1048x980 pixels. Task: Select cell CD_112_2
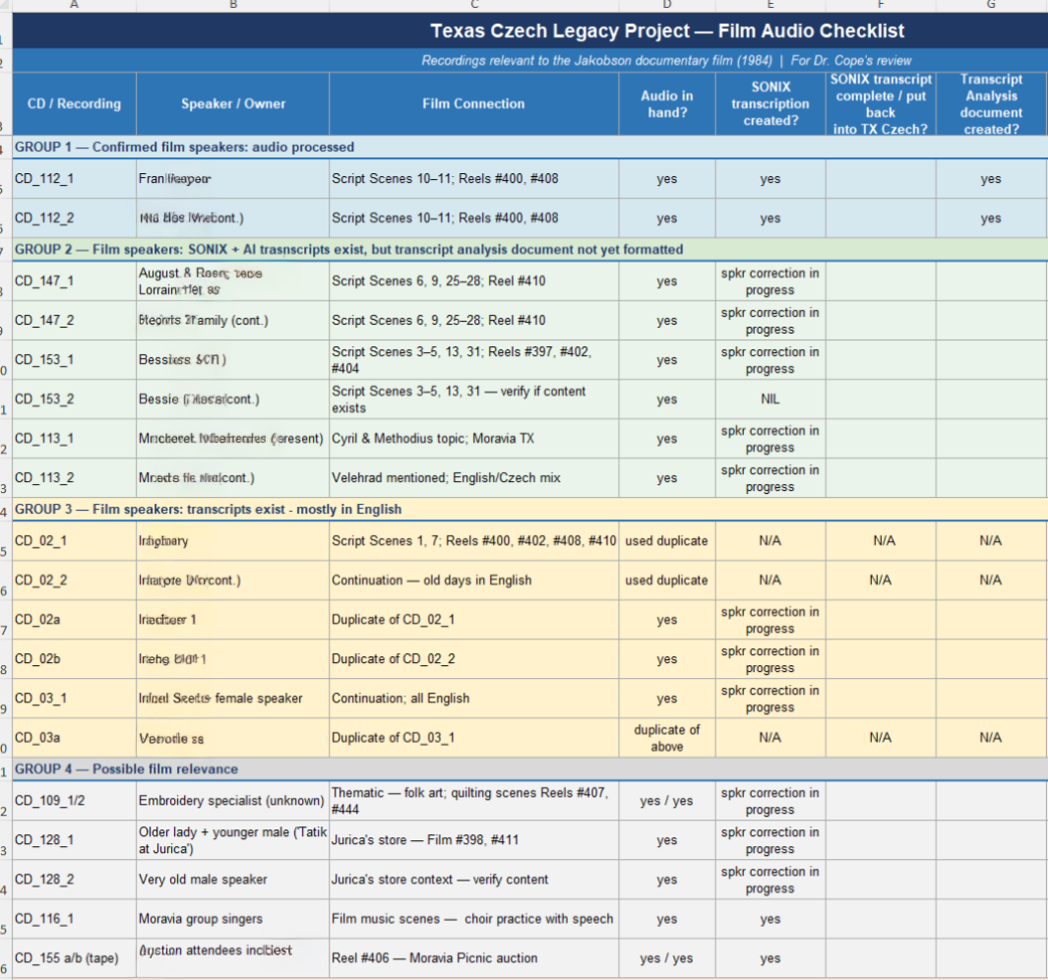click(74, 217)
